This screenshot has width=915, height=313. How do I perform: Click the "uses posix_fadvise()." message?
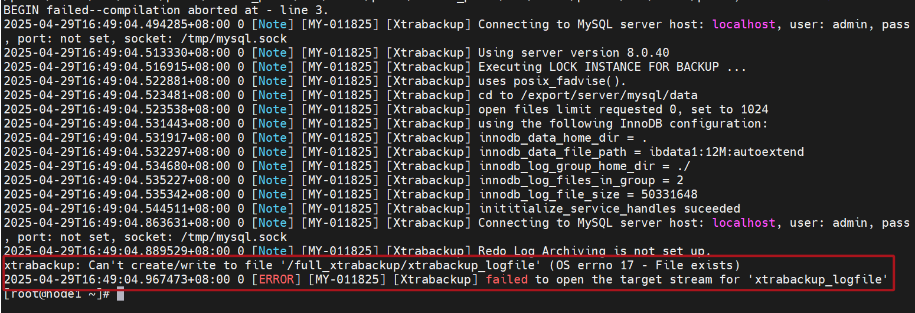coord(552,81)
